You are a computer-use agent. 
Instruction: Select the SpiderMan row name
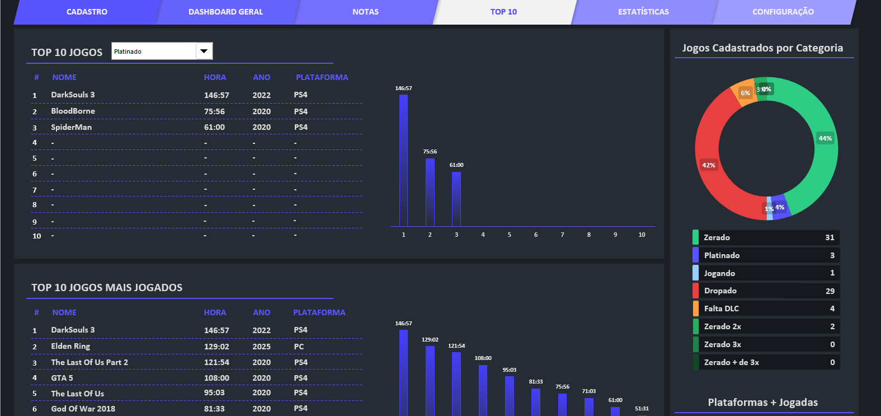coord(71,127)
